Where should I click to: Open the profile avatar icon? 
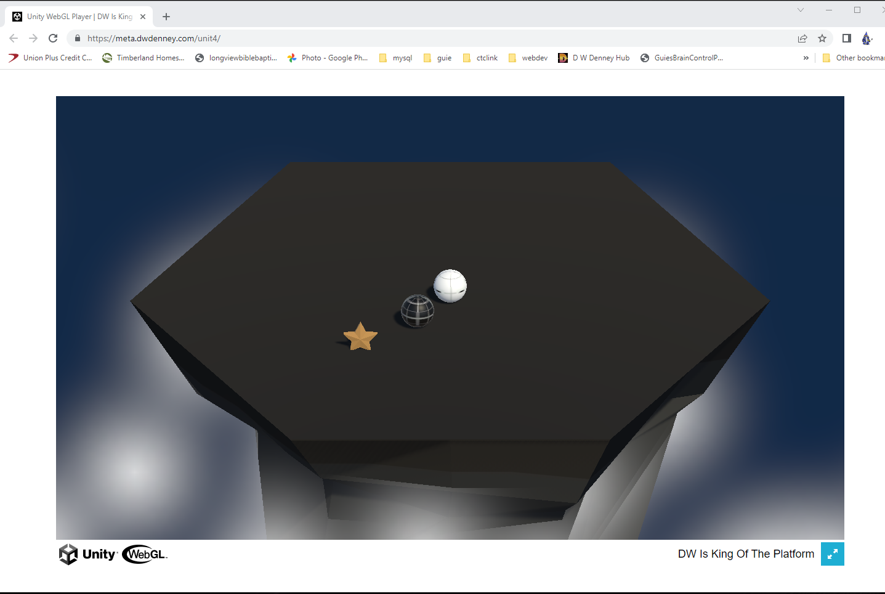(867, 38)
